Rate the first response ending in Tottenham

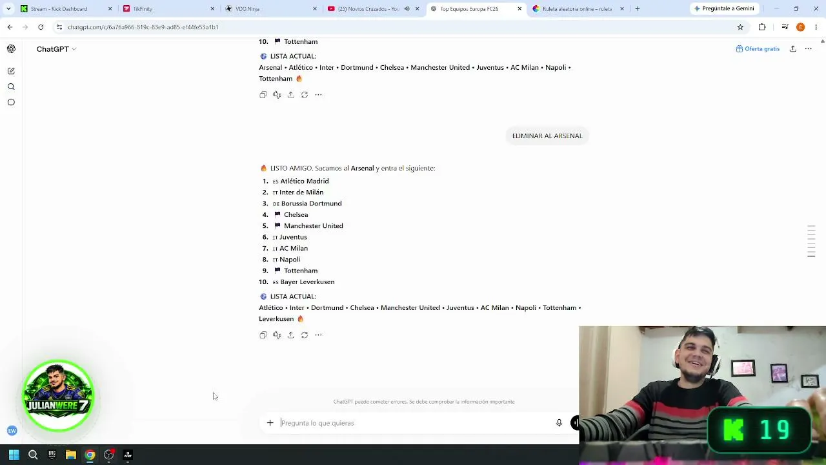pyautogui.click(x=277, y=95)
